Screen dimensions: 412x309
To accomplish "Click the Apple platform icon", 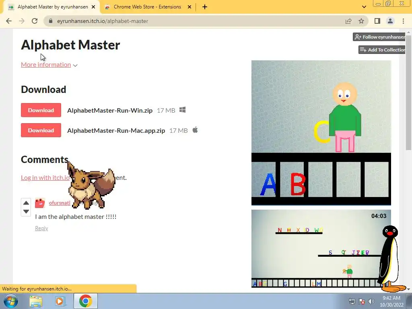I will point(195,130).
